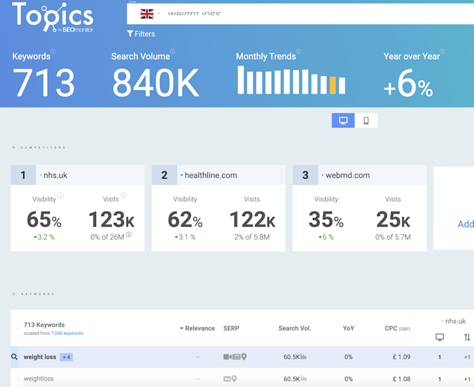This screenshot has width=474, height=387.
Task: Open the Search Volume info icon
Action: point(172,51)
